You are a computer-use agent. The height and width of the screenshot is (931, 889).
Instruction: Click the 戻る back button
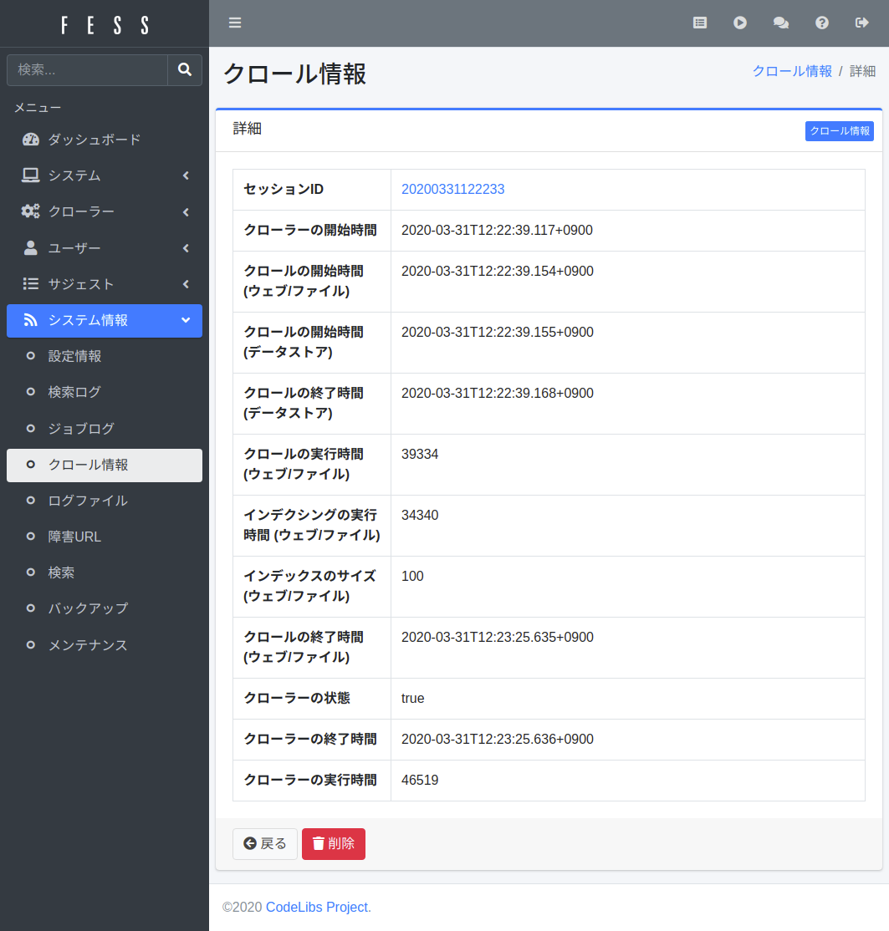coord(264,843)
